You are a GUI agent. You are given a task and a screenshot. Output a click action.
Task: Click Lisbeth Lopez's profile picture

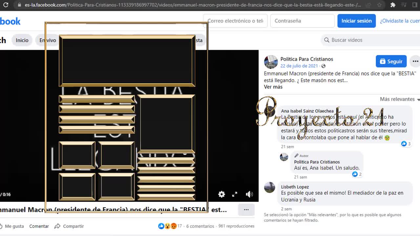(x=270, y=188)
